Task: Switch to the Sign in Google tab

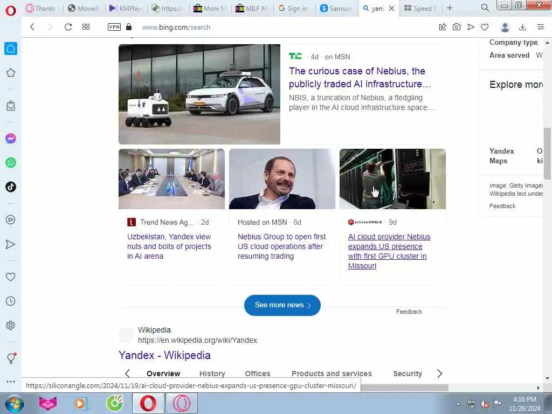Action: click(x=293, y=8)
